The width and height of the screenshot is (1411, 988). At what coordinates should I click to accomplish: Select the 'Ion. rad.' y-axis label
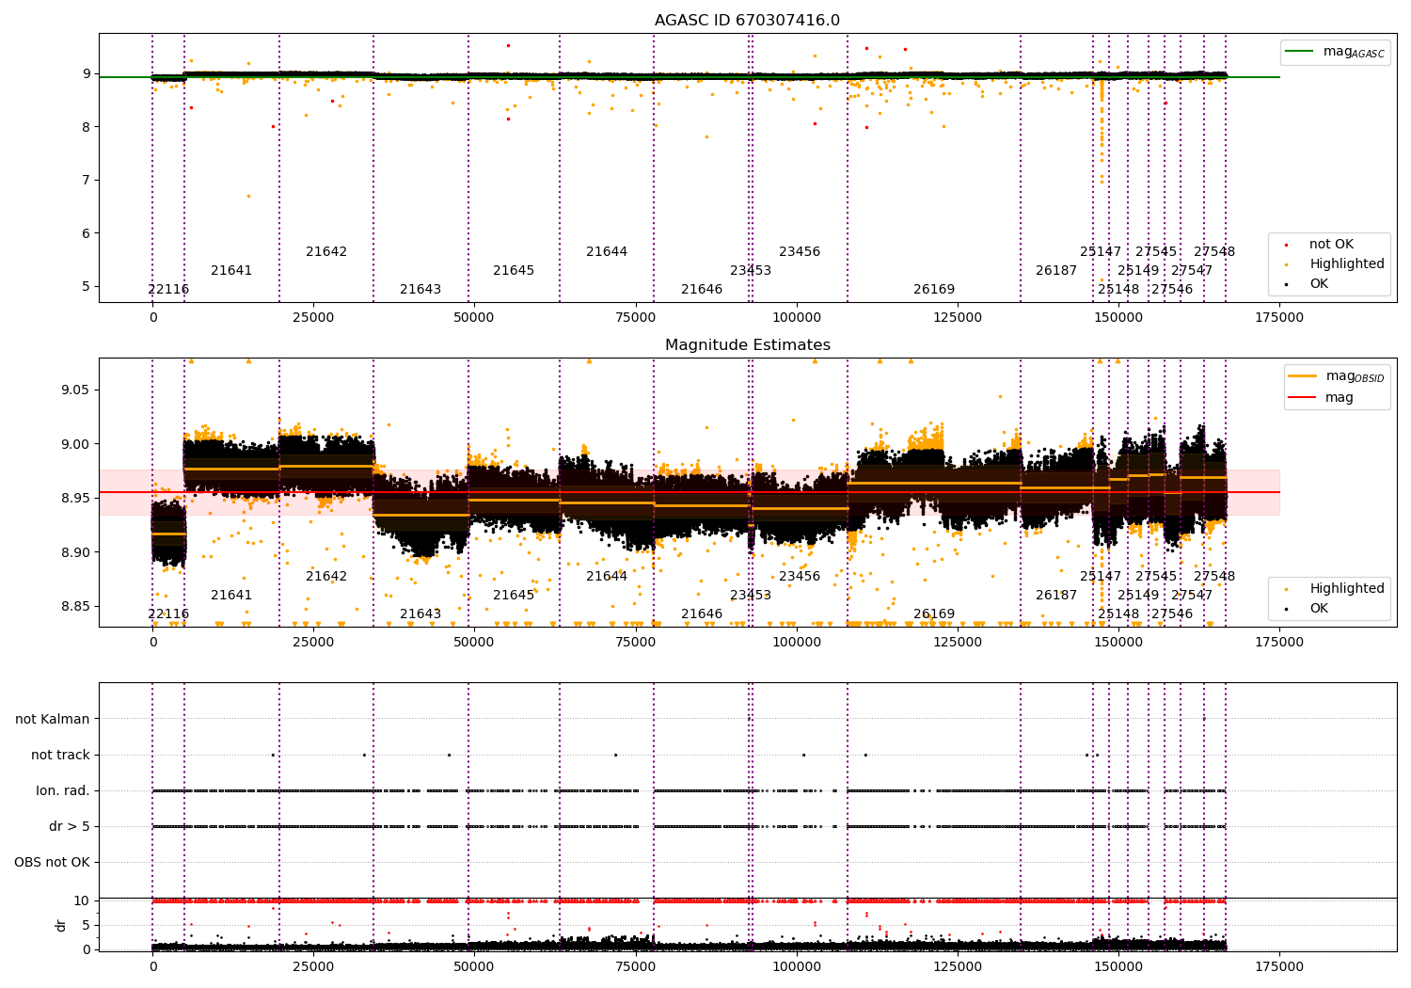point(63,790)
